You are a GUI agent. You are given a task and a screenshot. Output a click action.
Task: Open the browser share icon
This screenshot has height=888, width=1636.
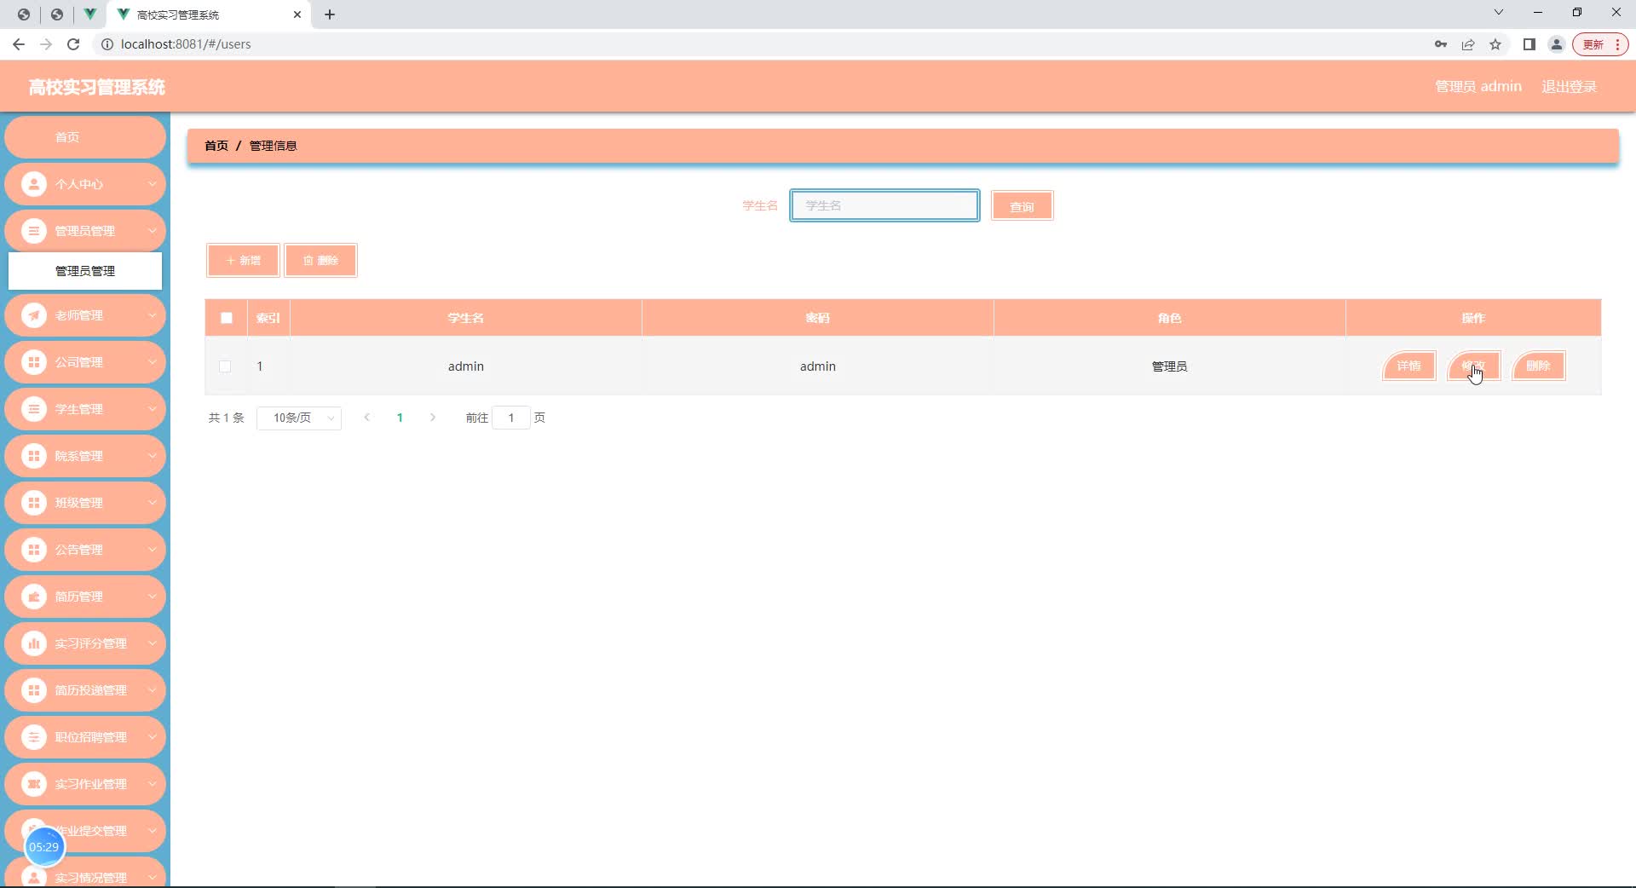point(1468,44)
